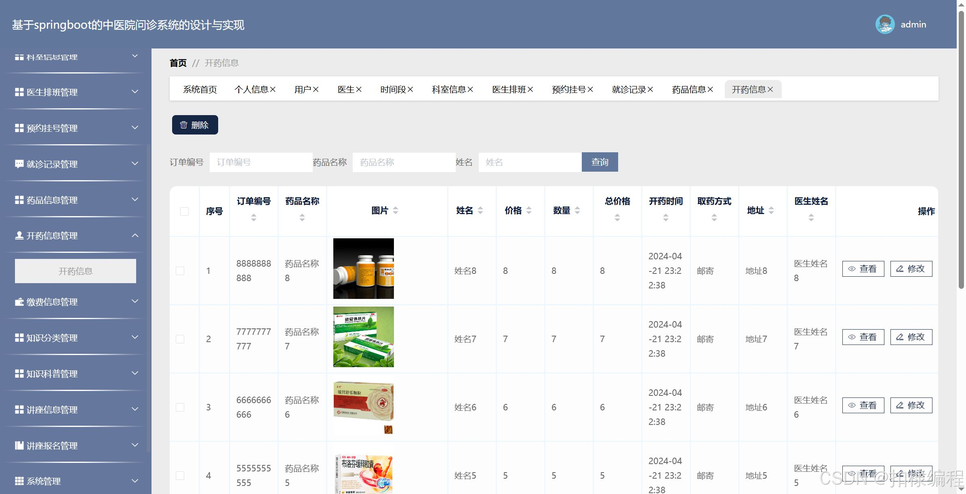Viewport: 966px width, 494px height.
Task: Click the 药品名称 search input field
Action: point(404,162)
